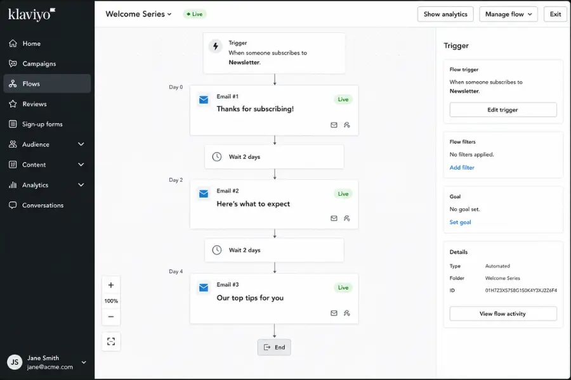Click the Add filter link
This screenshot has height=380, width=571.
click(x=462, y=168)
